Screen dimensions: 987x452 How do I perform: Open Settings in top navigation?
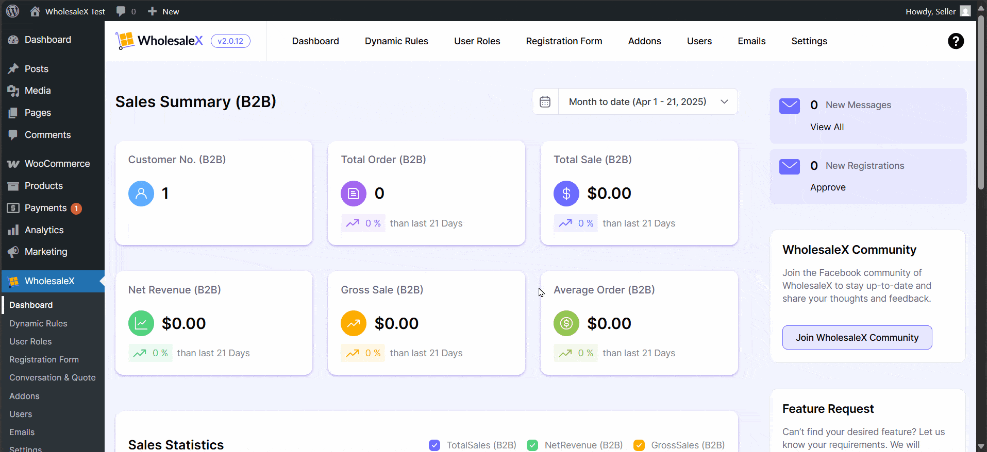click(809, 41)
